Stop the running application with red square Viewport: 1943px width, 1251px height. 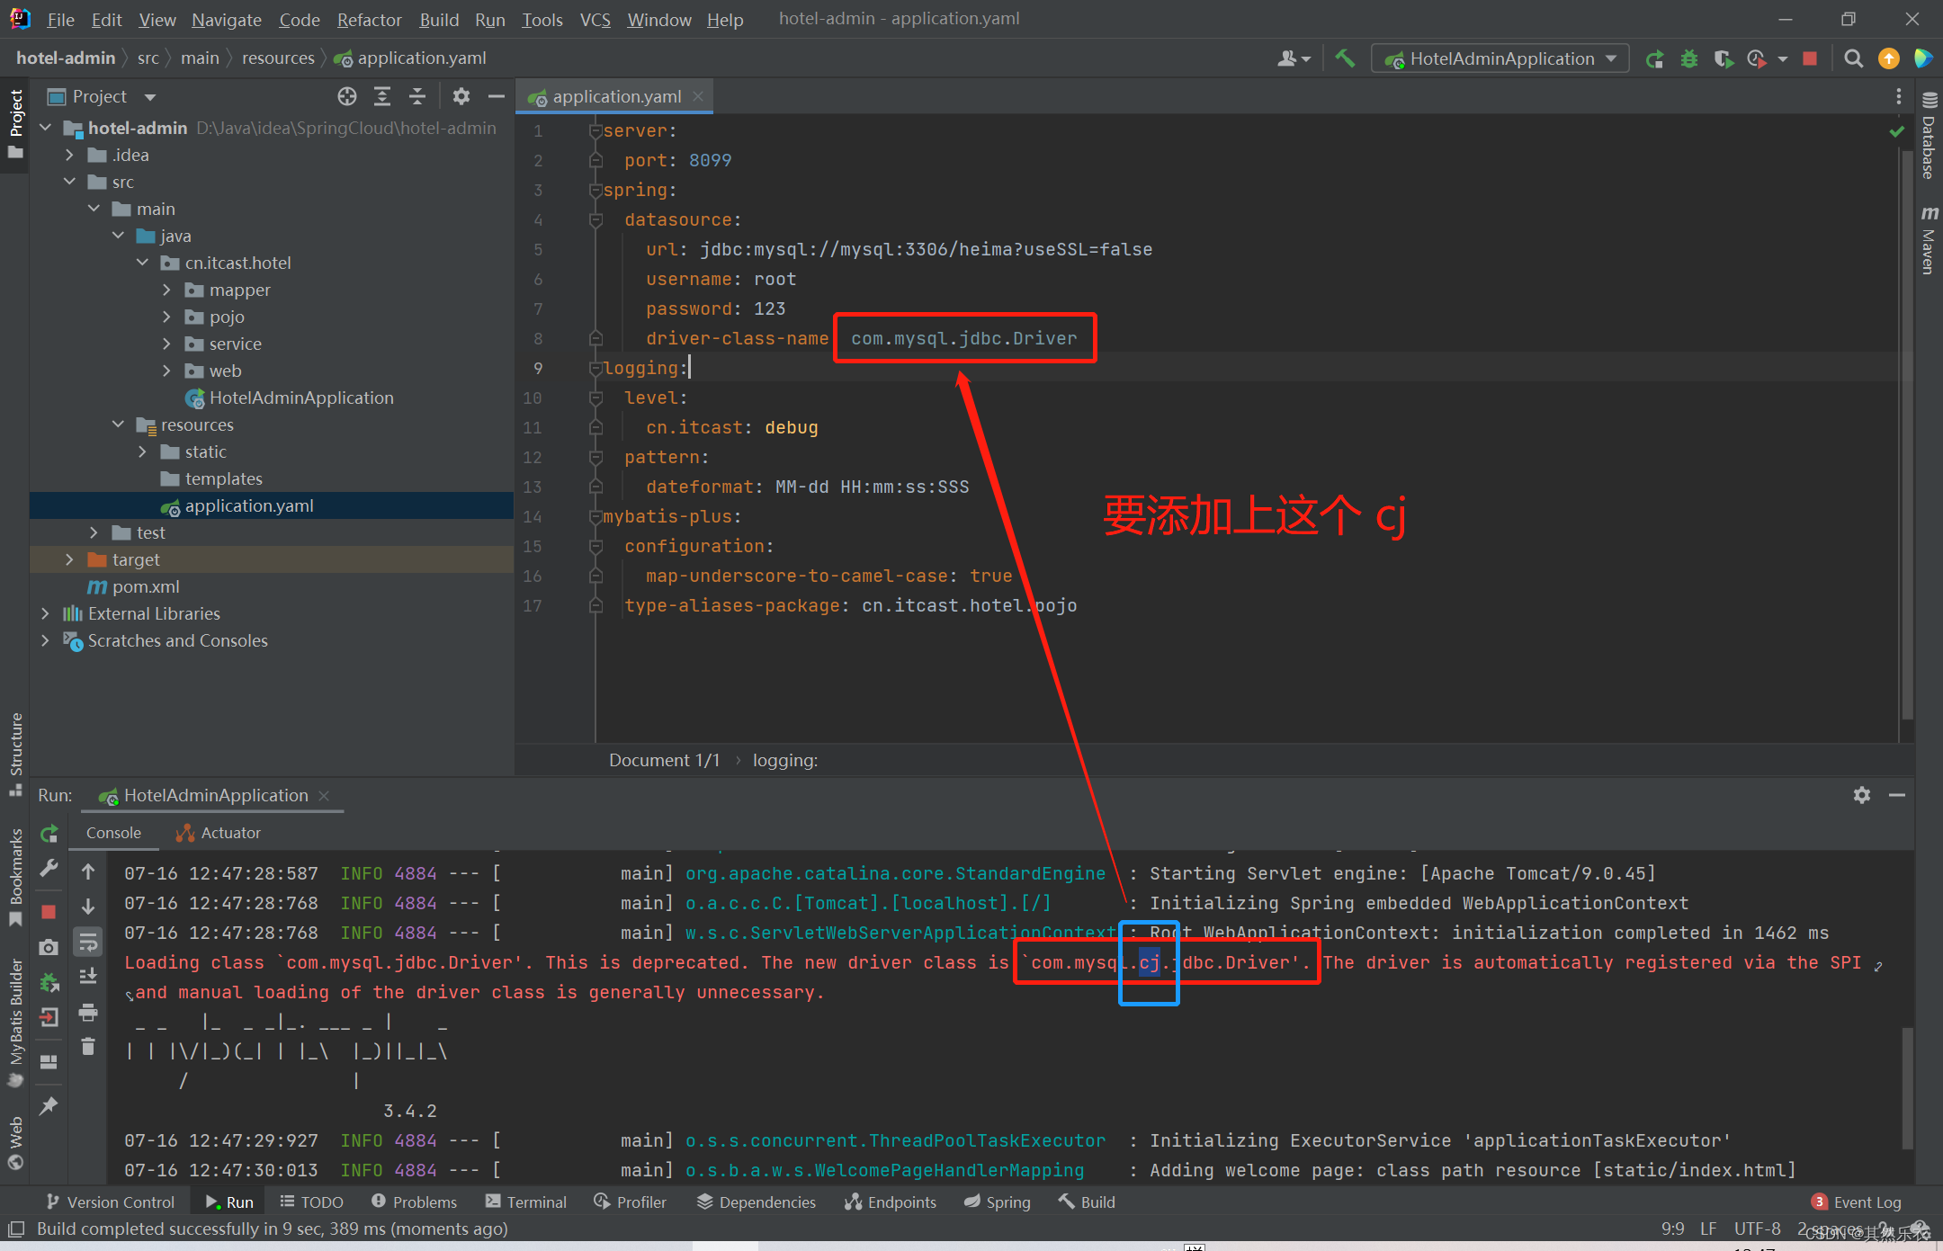click(x=1810, y=58)
